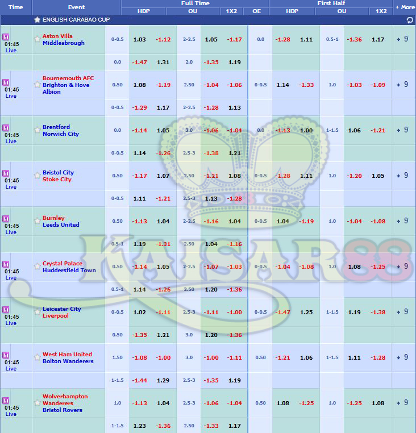Screen dimensions: 416x433
Task: Expand +9 more markets for Aston Villa match
Action: pos(402,39)
